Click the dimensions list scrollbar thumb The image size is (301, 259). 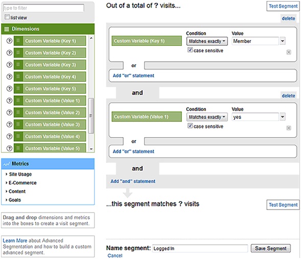(x=91, y=116)
